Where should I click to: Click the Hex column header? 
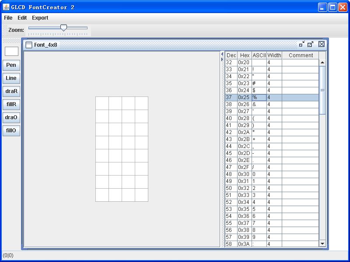245,55
